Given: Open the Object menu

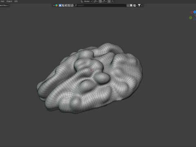Looking at the screenshot, I should (x=9, y=1).
